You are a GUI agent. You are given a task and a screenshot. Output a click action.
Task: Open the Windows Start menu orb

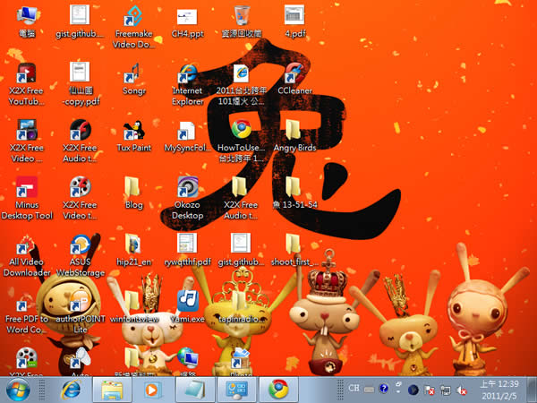tap(18, 390)
